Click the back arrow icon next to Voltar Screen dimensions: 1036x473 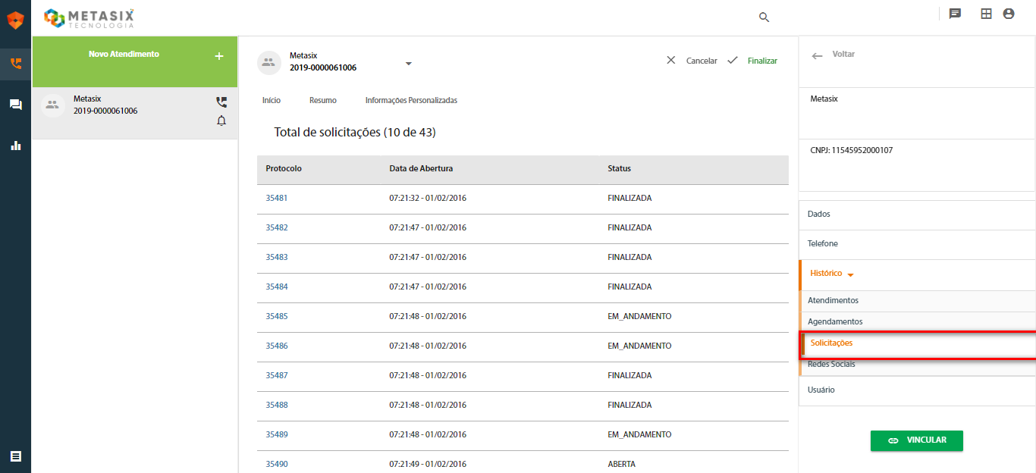(x=817, y=56)
